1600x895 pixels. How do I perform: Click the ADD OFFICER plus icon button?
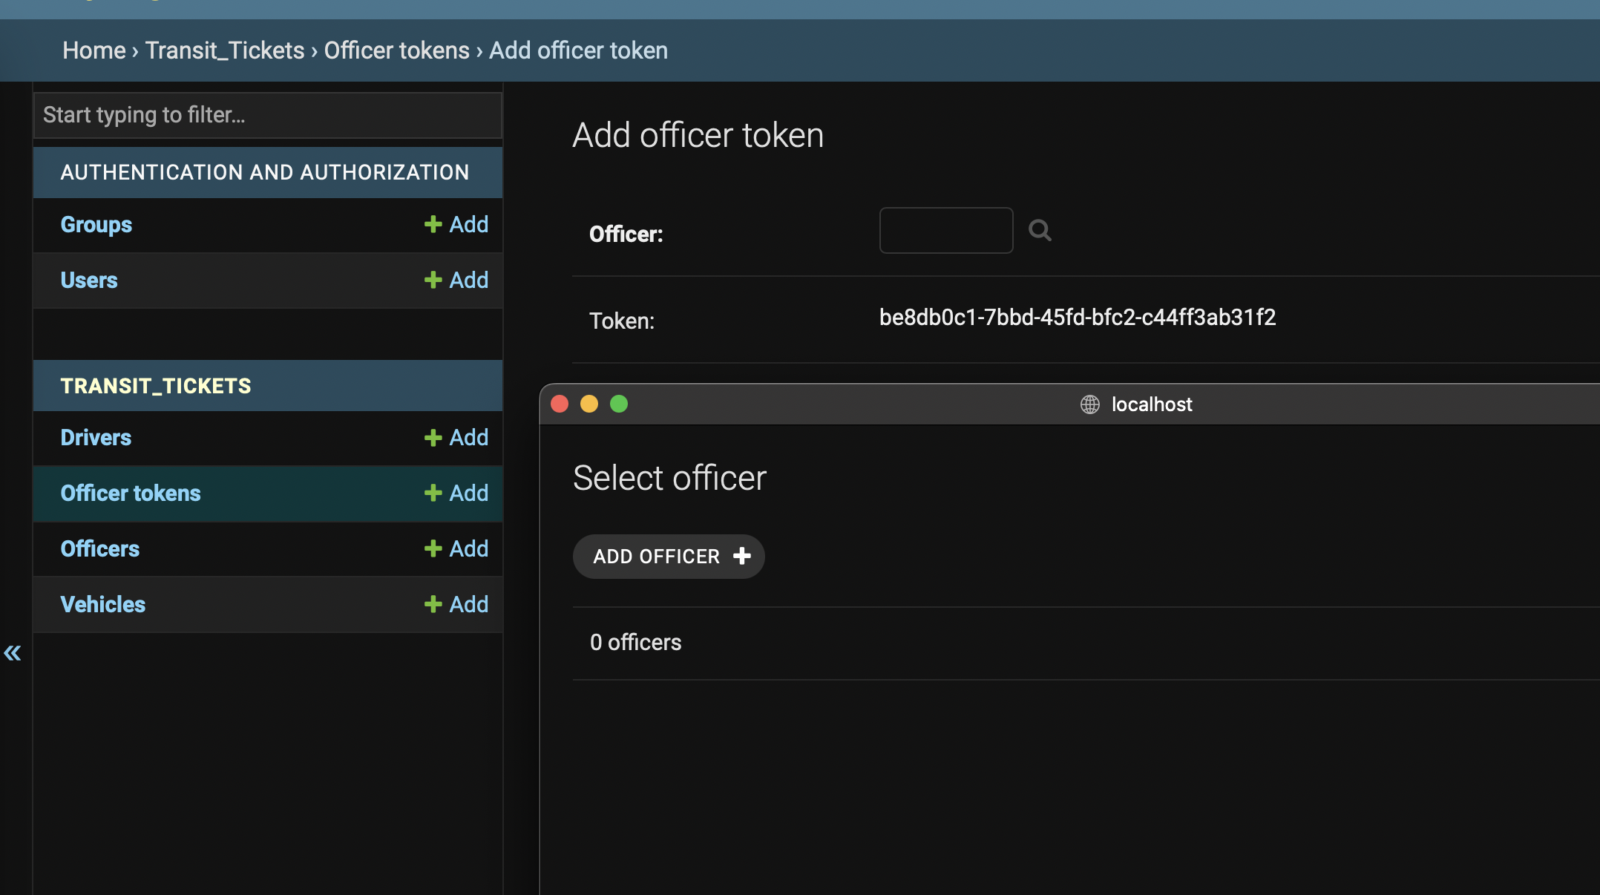pyautogui.click(x=668, y=557)
